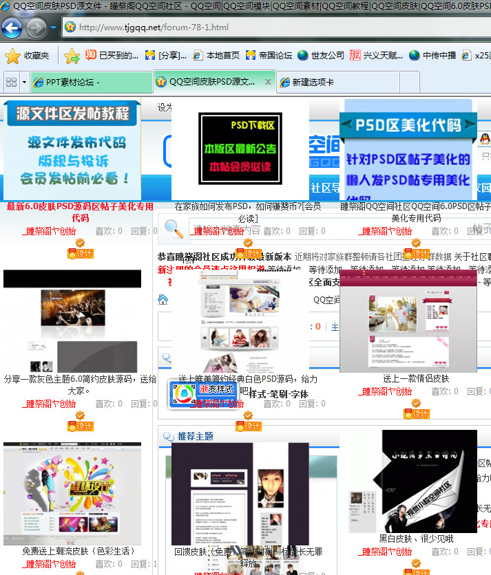Open post 在家族如何发布PSD，如何赚赞币
Viewport: 491px width, 575px height.
tap(248, 212)
